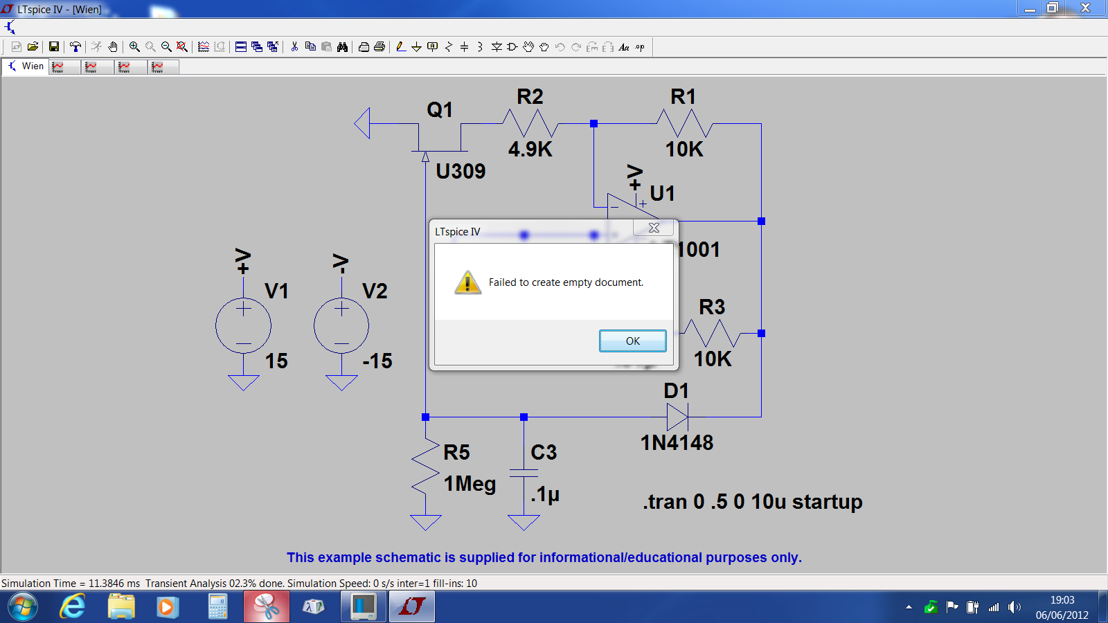Click the Zoom Out magnifier icon

(166, 47)
